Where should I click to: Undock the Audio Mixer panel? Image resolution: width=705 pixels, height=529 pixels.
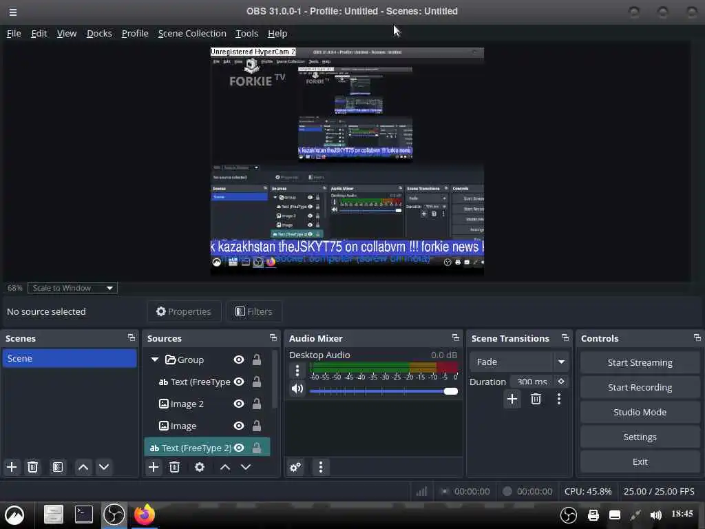456,338
